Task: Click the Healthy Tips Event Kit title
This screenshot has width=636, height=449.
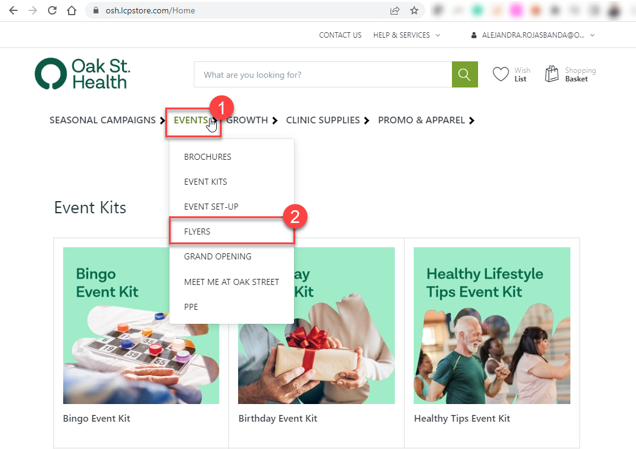Action: coord(462,419)
